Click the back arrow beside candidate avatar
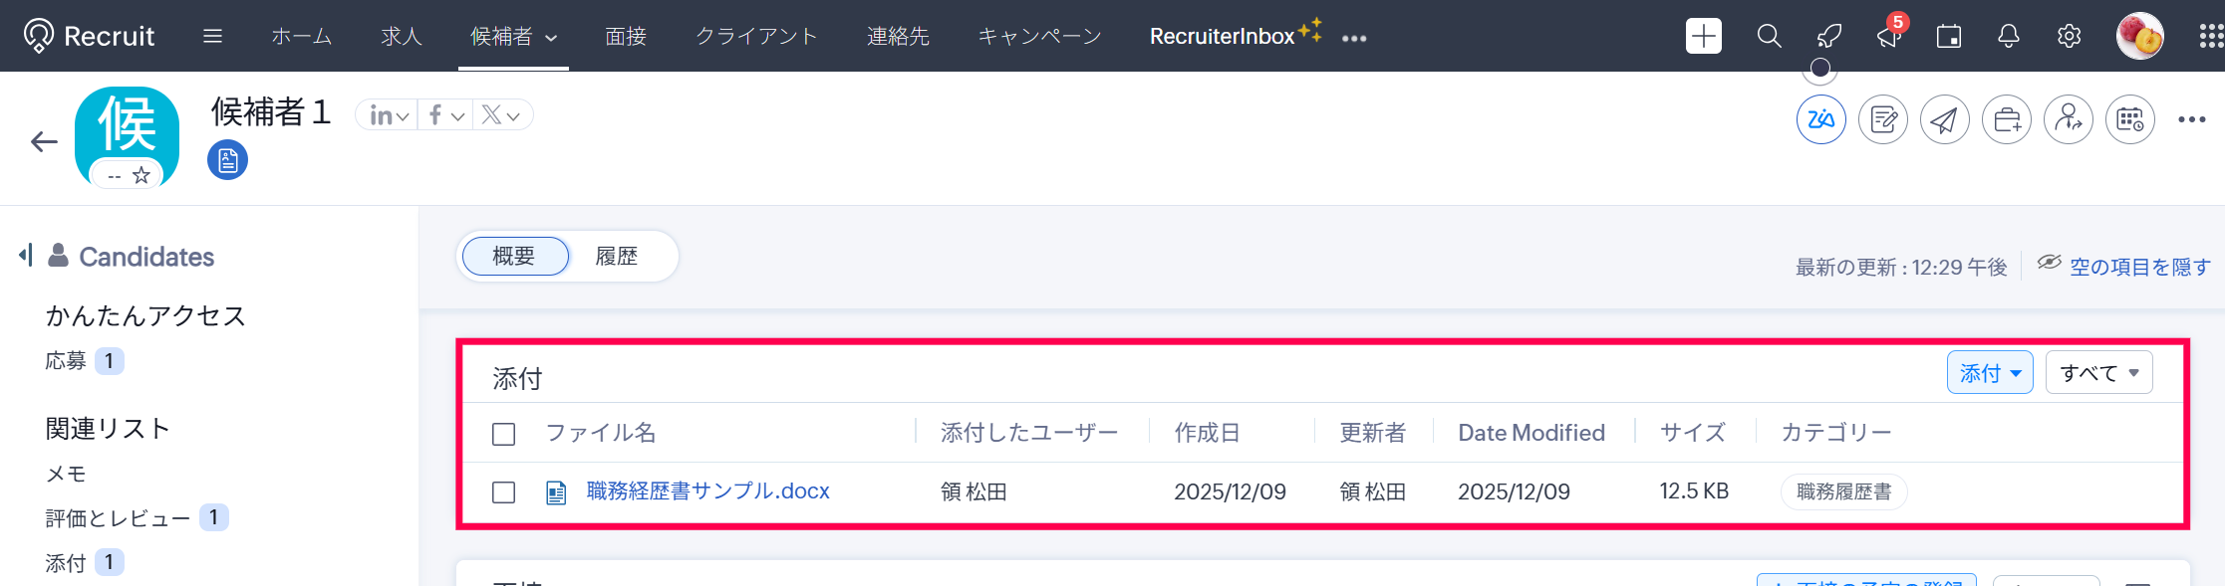This screenshot has height=586, width=2225. (x=44, y=142)
